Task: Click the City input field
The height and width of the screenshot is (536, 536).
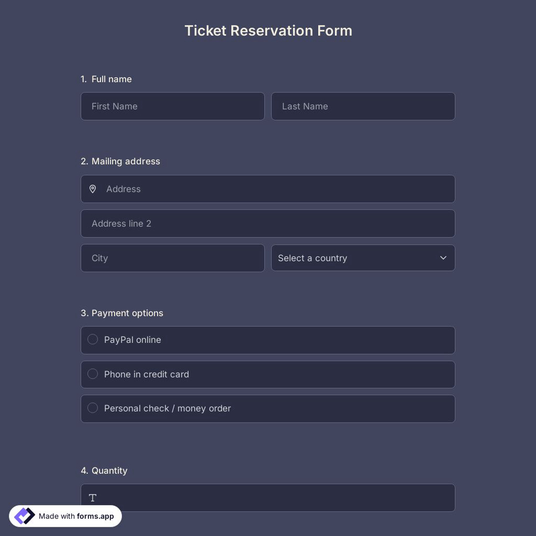Action: [173, 258]
